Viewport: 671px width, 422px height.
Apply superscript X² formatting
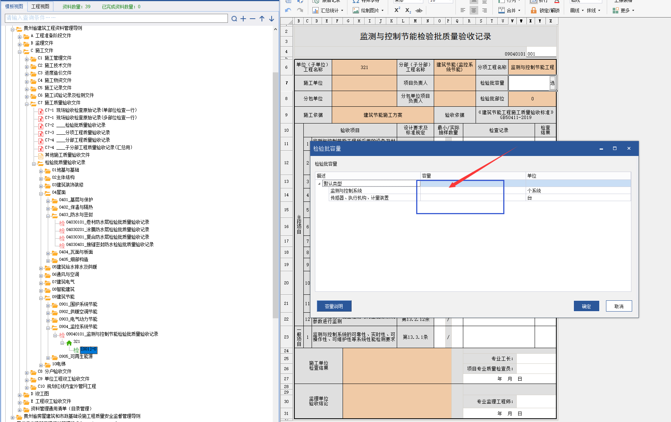pos(397,10)
